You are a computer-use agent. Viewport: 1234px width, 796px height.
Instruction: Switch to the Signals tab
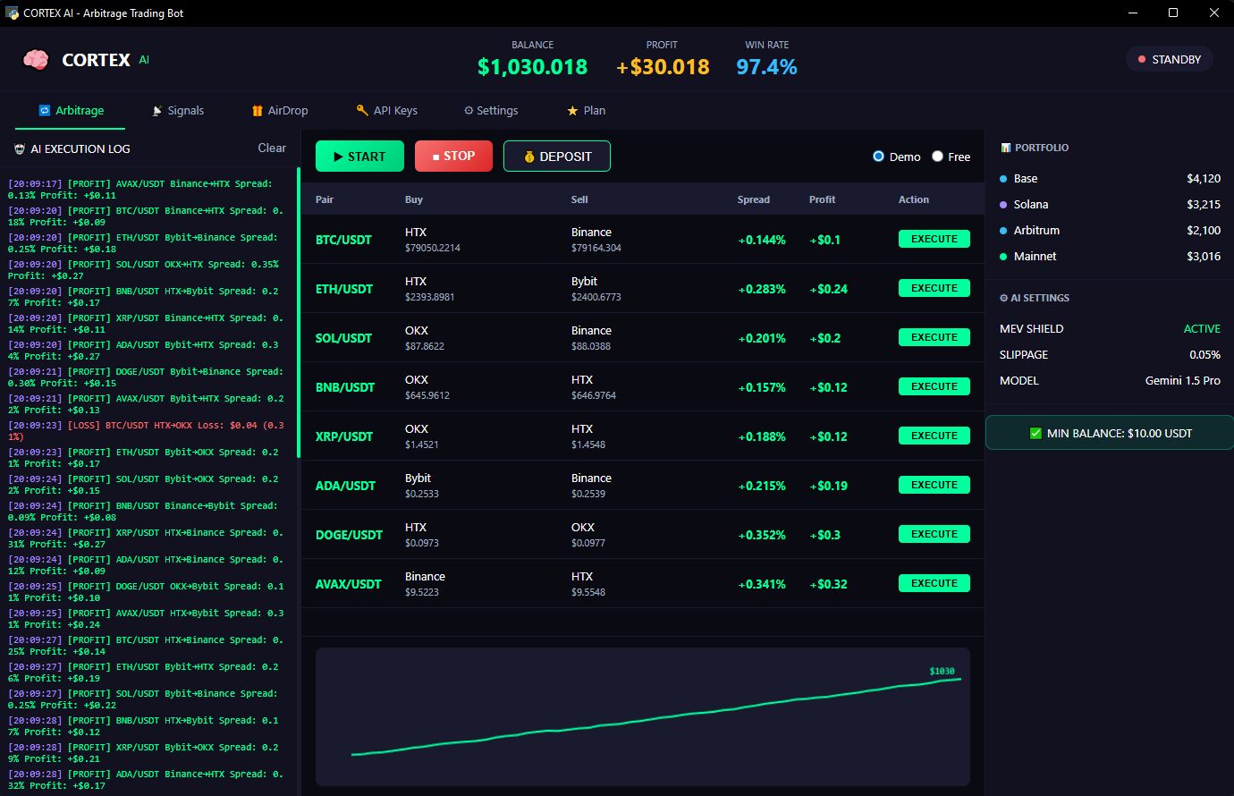point(178,111)
